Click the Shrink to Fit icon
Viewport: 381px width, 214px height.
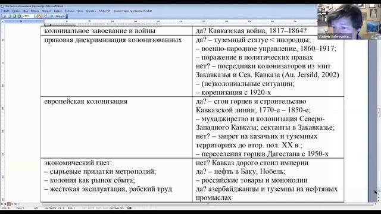[45, 16]
